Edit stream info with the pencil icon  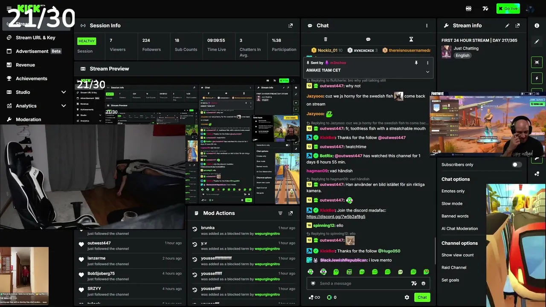(507, 26)
